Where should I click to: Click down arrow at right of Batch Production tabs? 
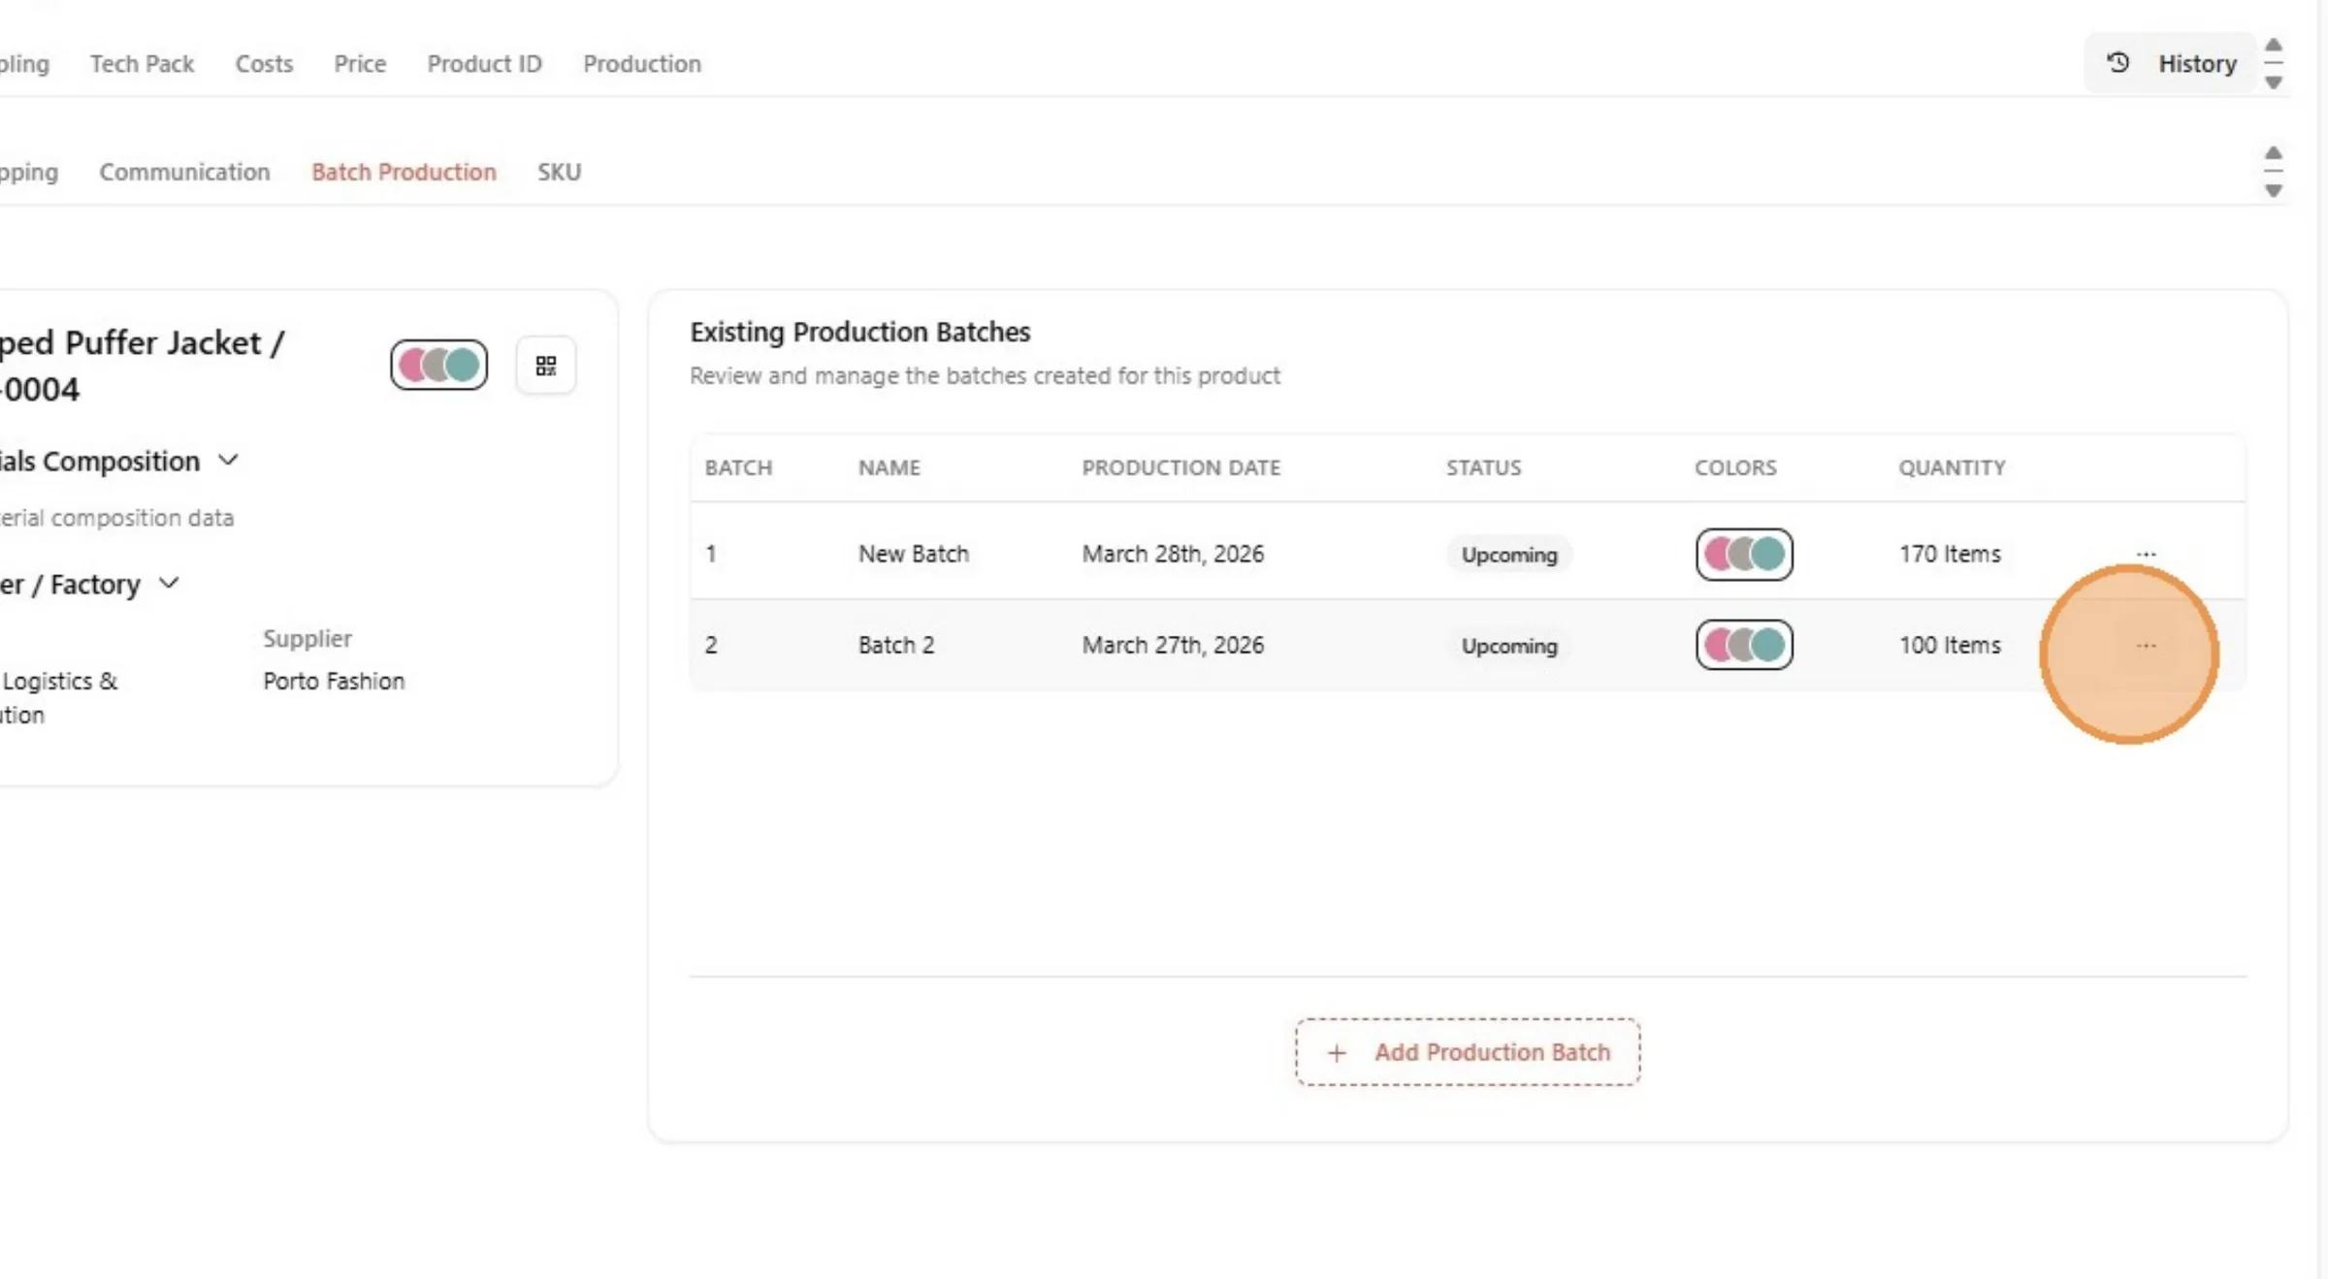(2273, 191)
